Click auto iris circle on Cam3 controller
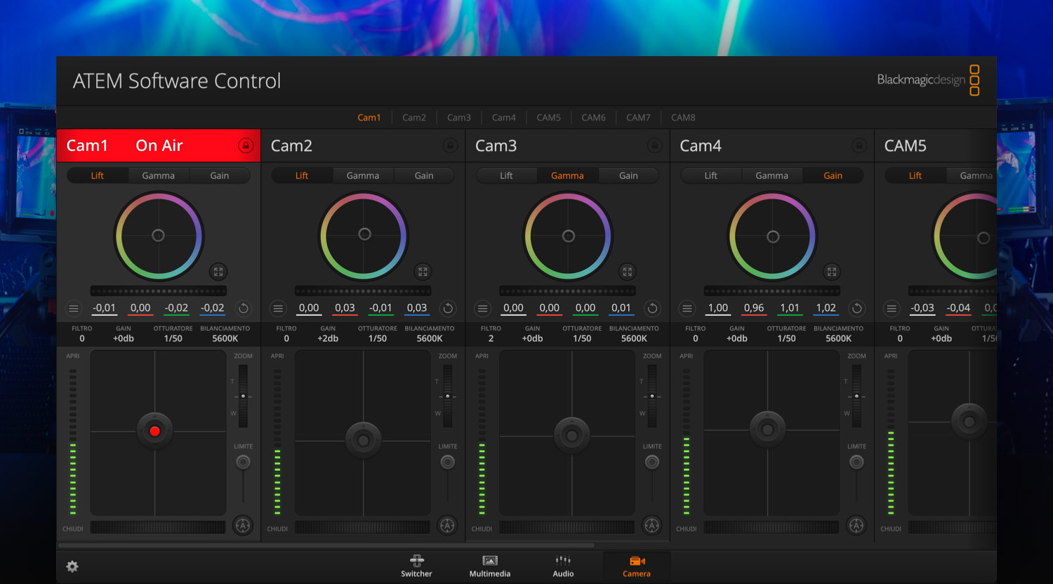Screen dimensions: 1053x584 click(652, 525)
